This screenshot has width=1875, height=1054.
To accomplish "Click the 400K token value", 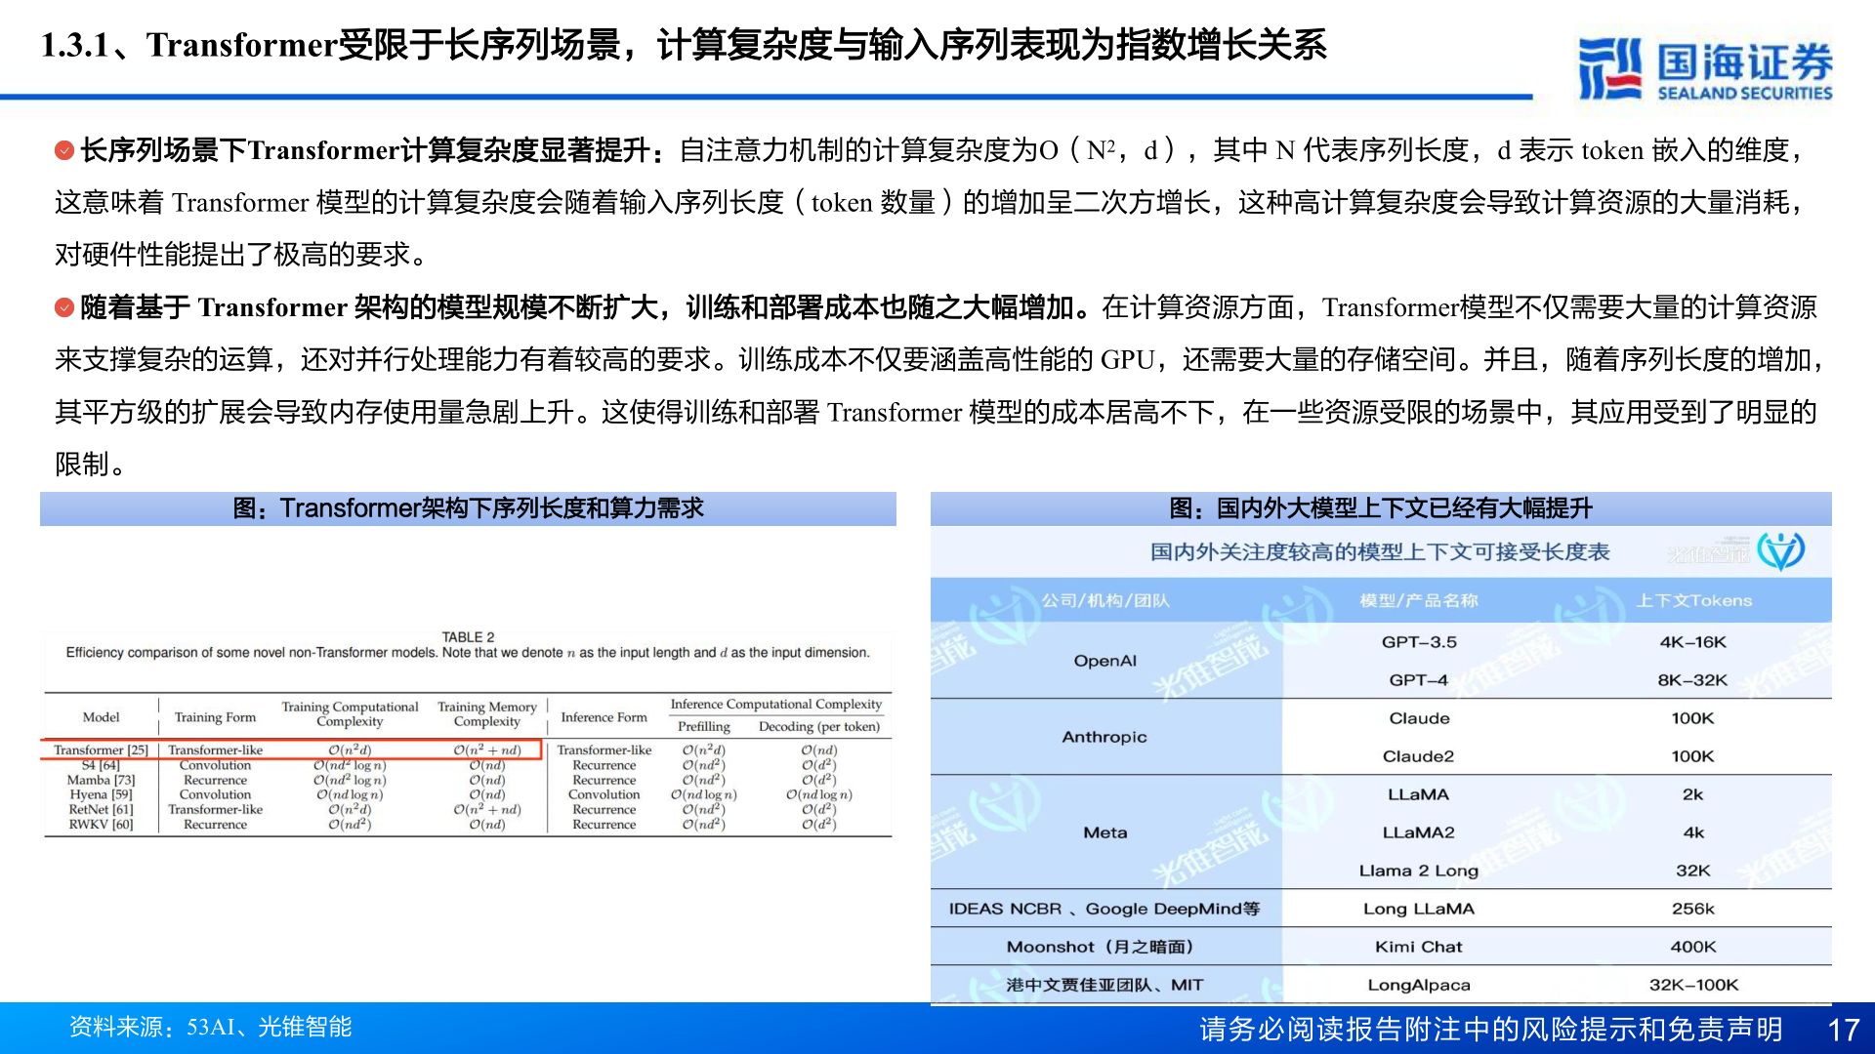I will [1693, 947].
